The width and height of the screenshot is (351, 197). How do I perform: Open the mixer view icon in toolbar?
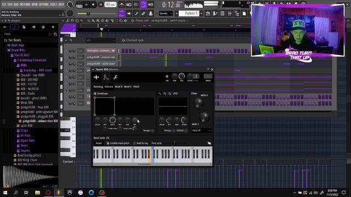(230, 14)
